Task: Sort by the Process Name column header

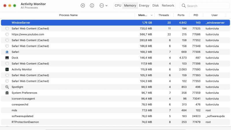Action: click(68, 15)
